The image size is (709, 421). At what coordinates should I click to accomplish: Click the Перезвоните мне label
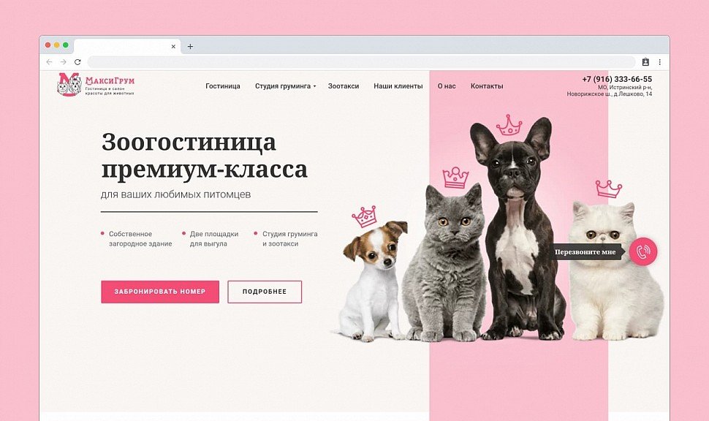pos(585,252)
